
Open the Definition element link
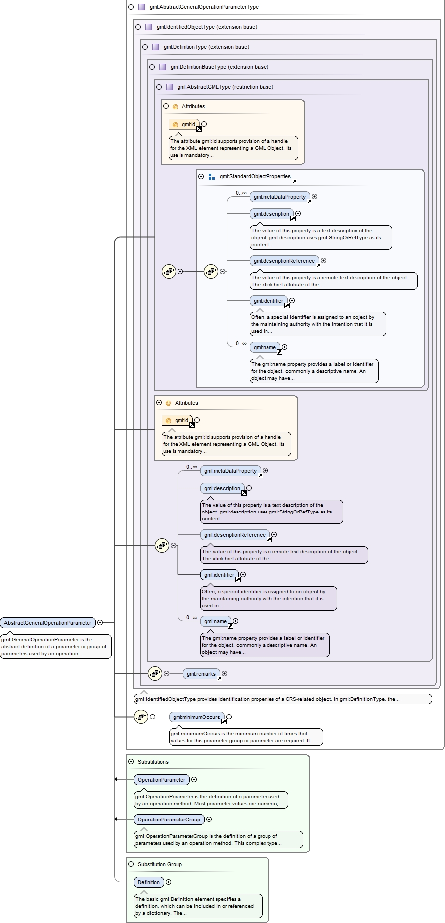[x=148, y=882]
